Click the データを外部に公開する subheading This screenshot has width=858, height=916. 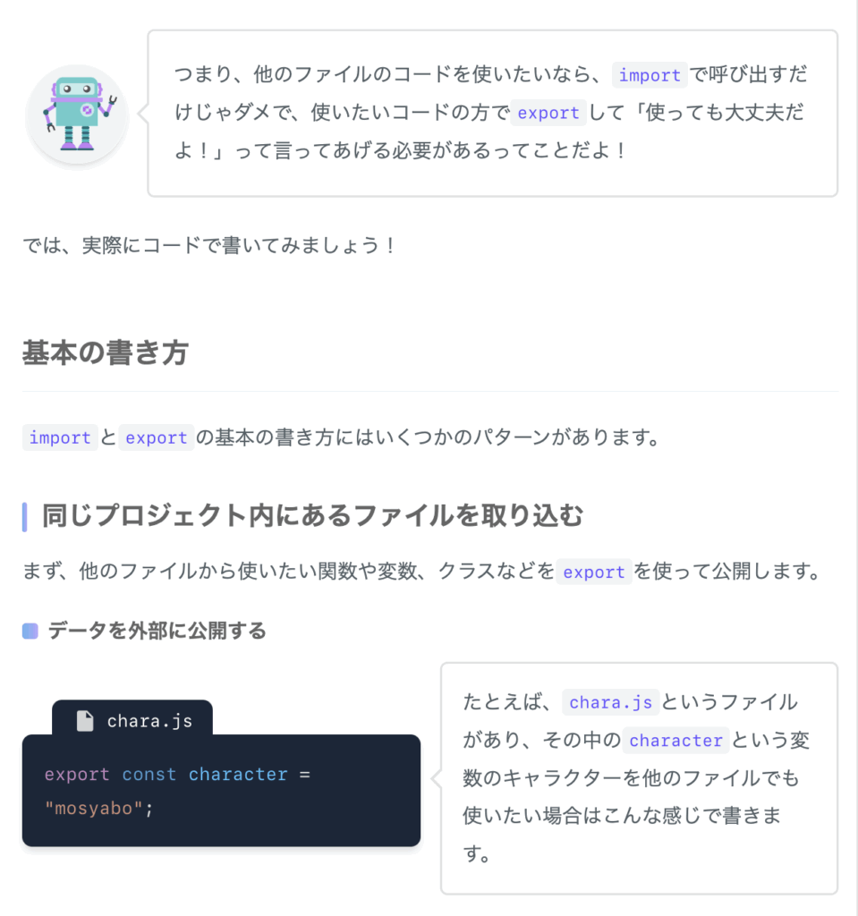pos(157,631)
